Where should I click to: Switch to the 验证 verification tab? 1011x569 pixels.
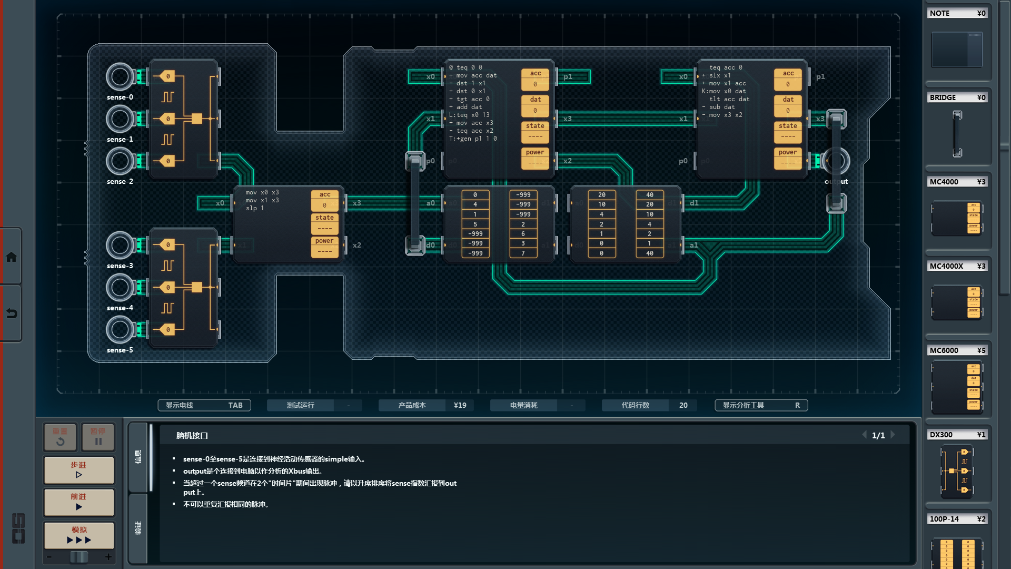point(138,528)
